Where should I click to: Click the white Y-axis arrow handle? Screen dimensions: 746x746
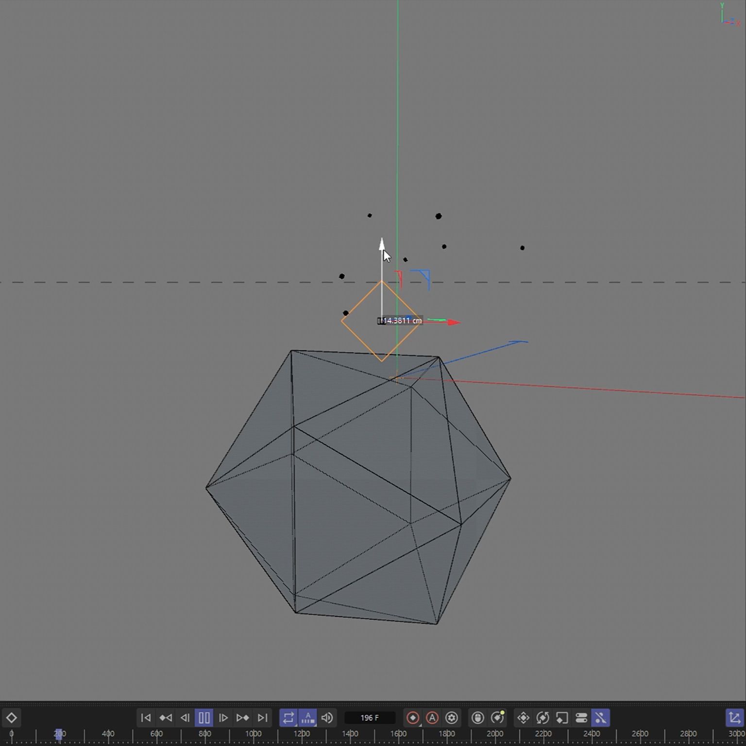point(382,244)
